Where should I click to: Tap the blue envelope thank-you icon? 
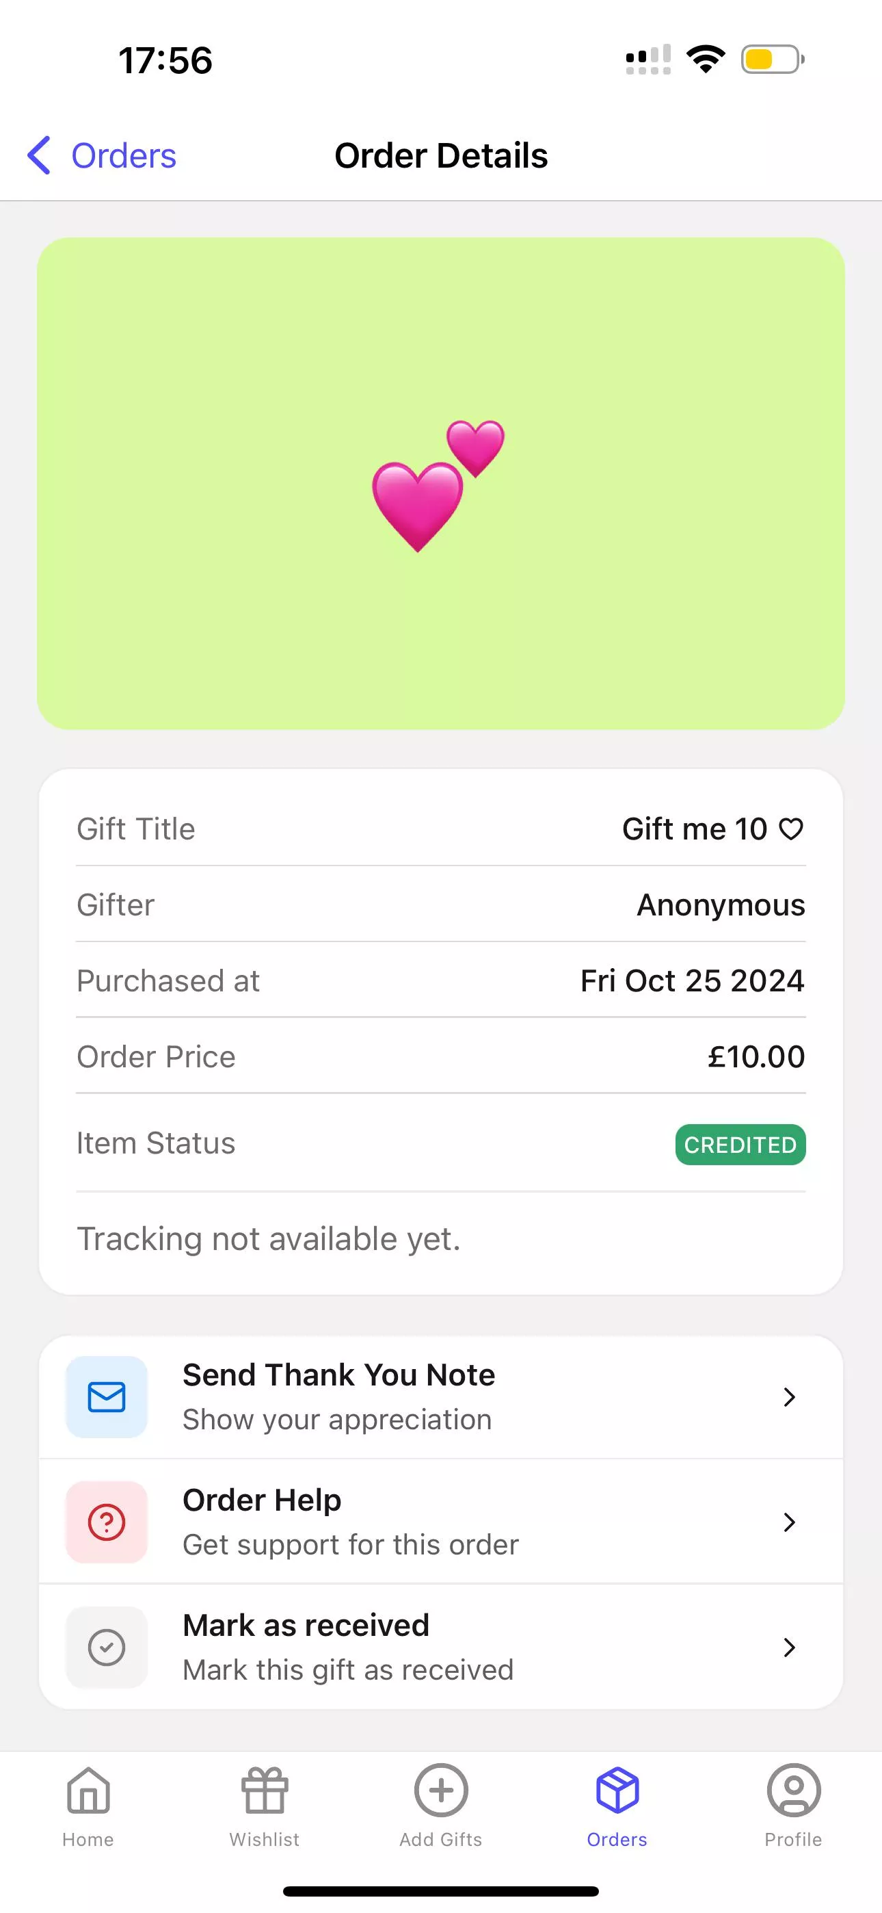click(x=107, y=1397)
